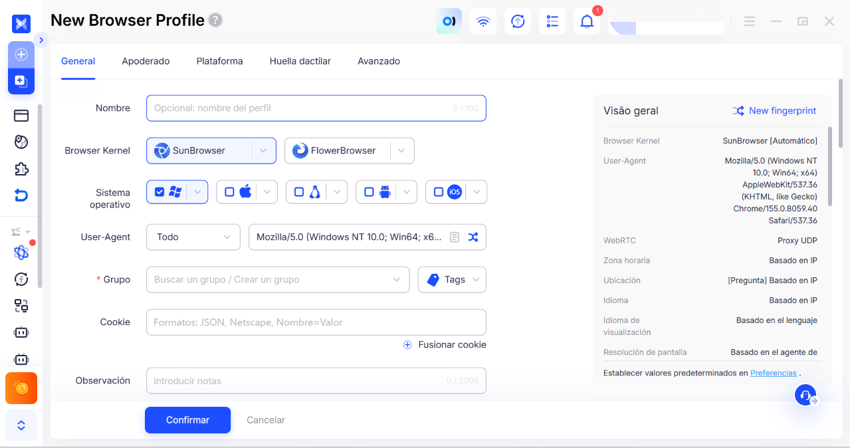Select SunBrowser as browser kernel
The height and width of the screenshot is (448, 850).
coord(199,150)
